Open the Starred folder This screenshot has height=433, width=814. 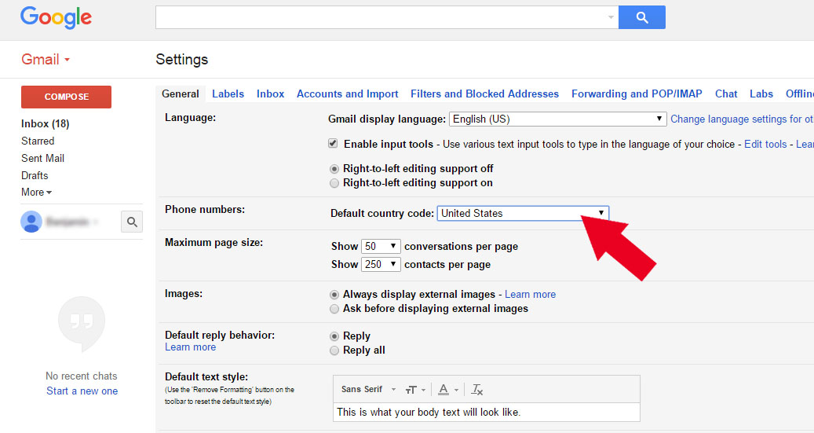[38, 141]
